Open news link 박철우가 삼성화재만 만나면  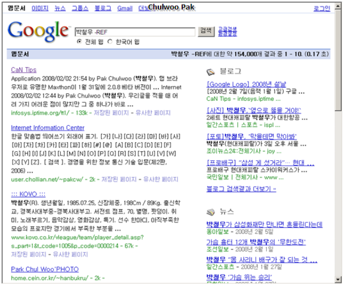[x=264, y=224]
